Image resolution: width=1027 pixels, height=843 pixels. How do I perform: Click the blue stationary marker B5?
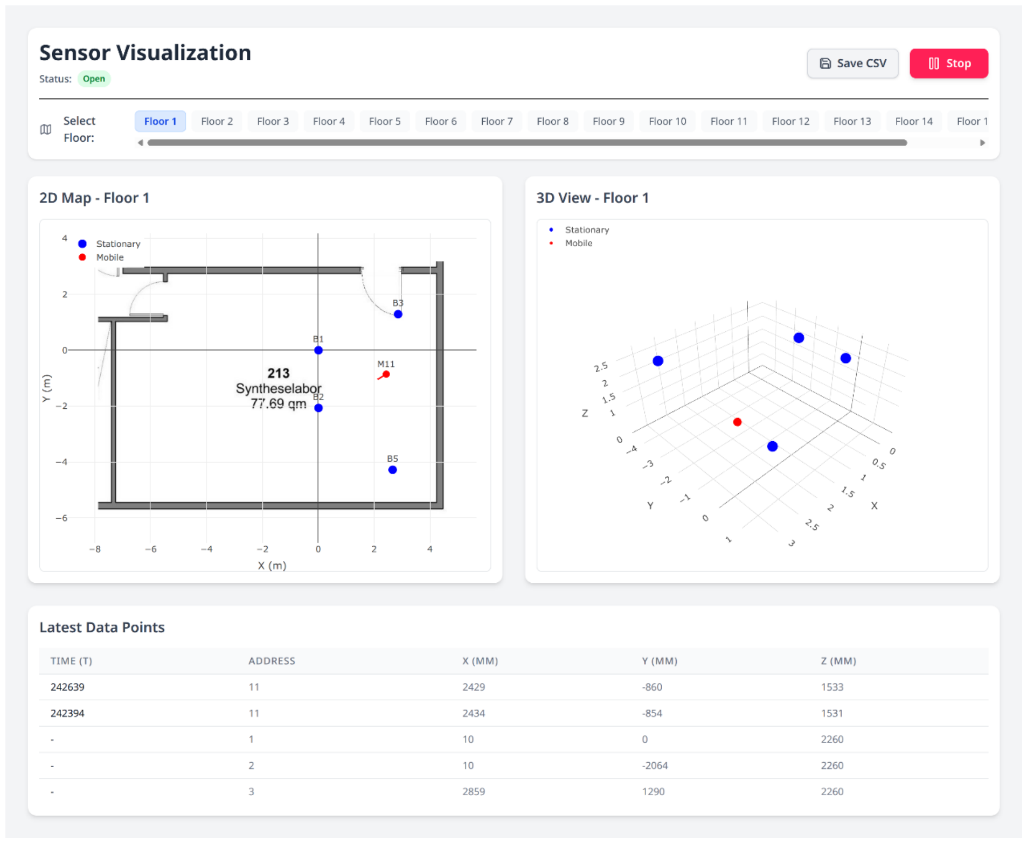click(x=392, y=470)
